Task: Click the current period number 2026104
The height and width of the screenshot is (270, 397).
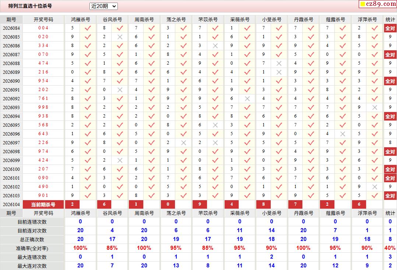Action: (x=11, y=205)
